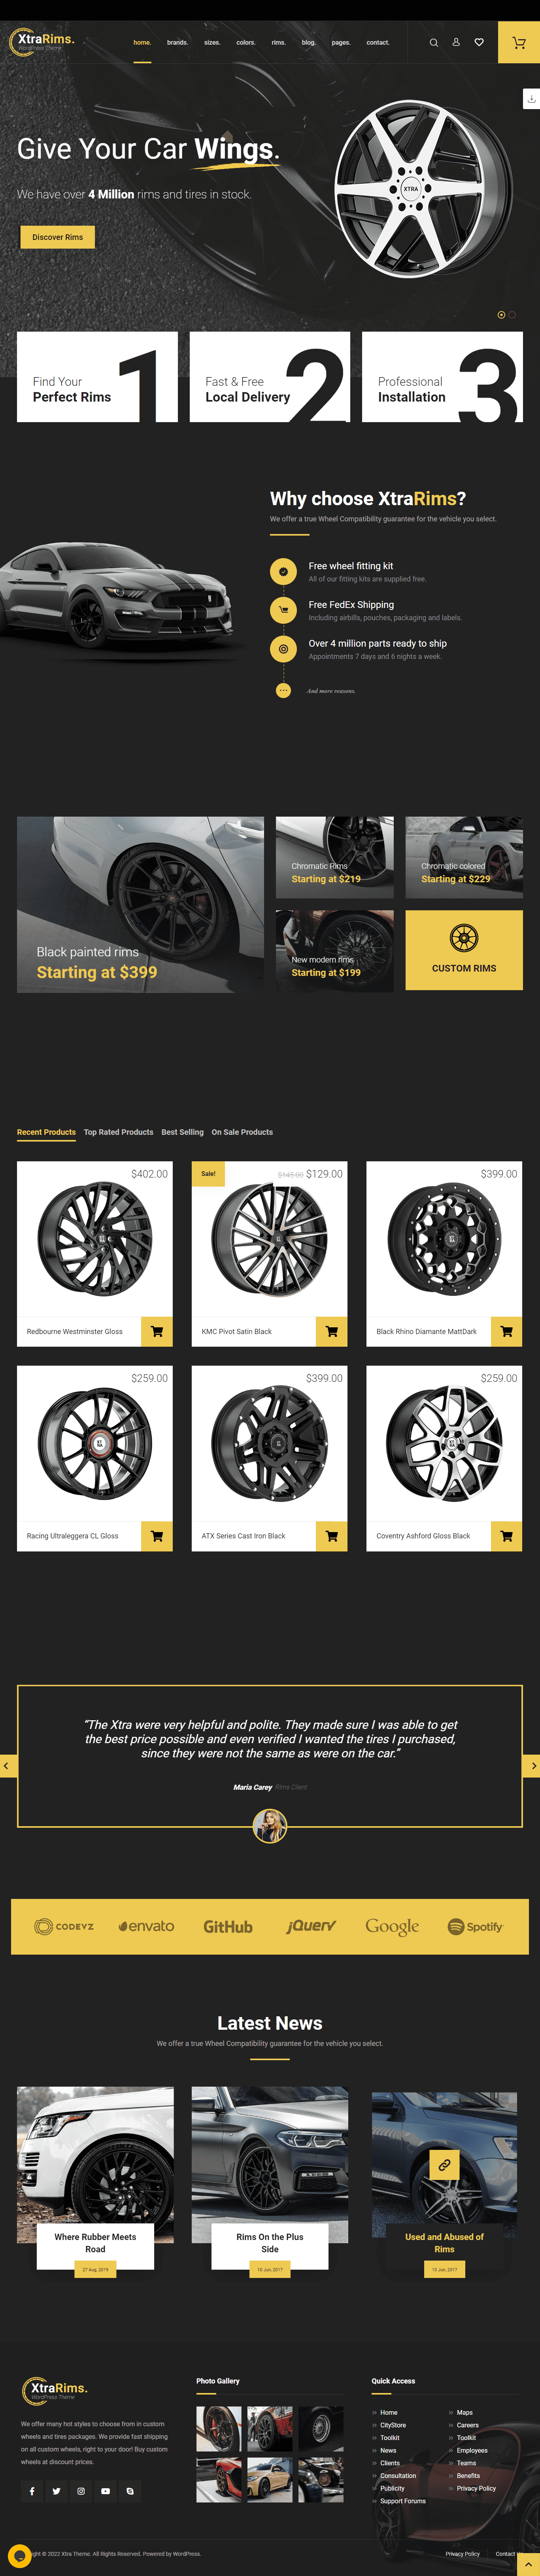Click the download icon beside hero slider
Image resolution: width=540 pixels, height=2576 pixels.
(532, 98)
